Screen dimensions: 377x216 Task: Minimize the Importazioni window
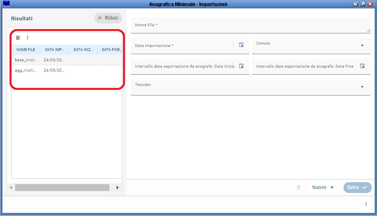tap(356, 4)
